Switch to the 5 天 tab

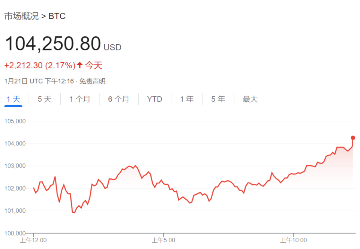[45, 99]
